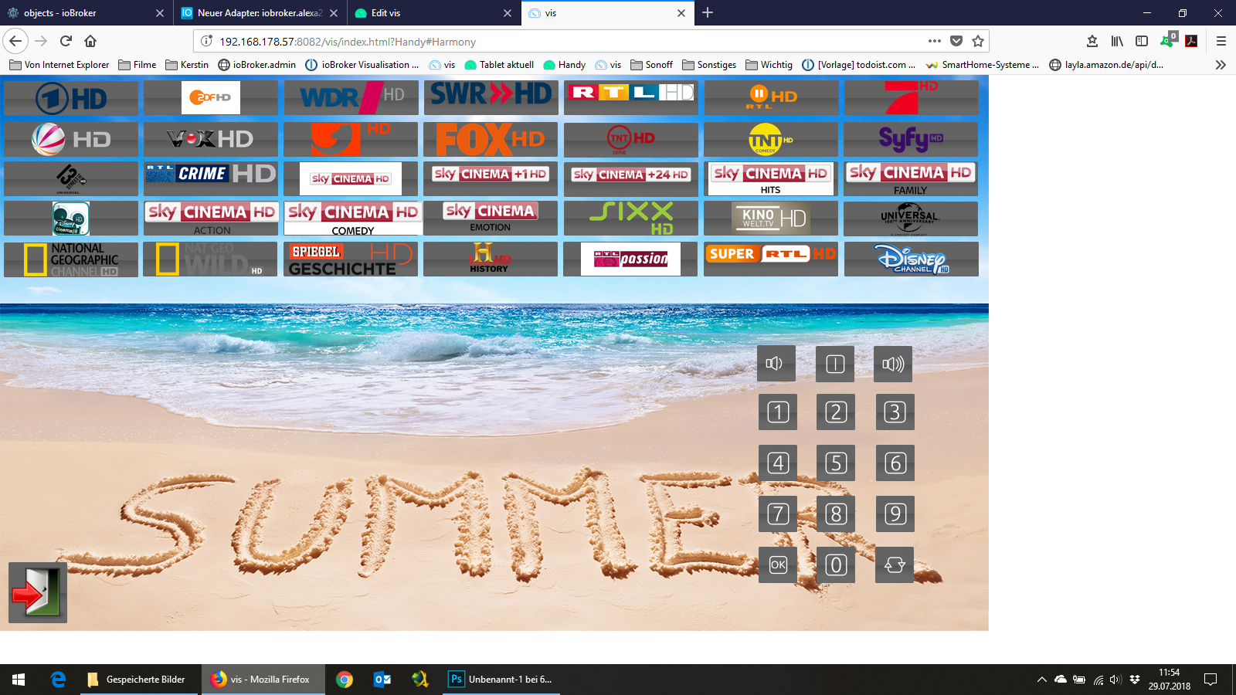Tune to SIXX HD channel
This screenshot has width=1236, height=695.
pyautogui.click(x=631, y=219)
